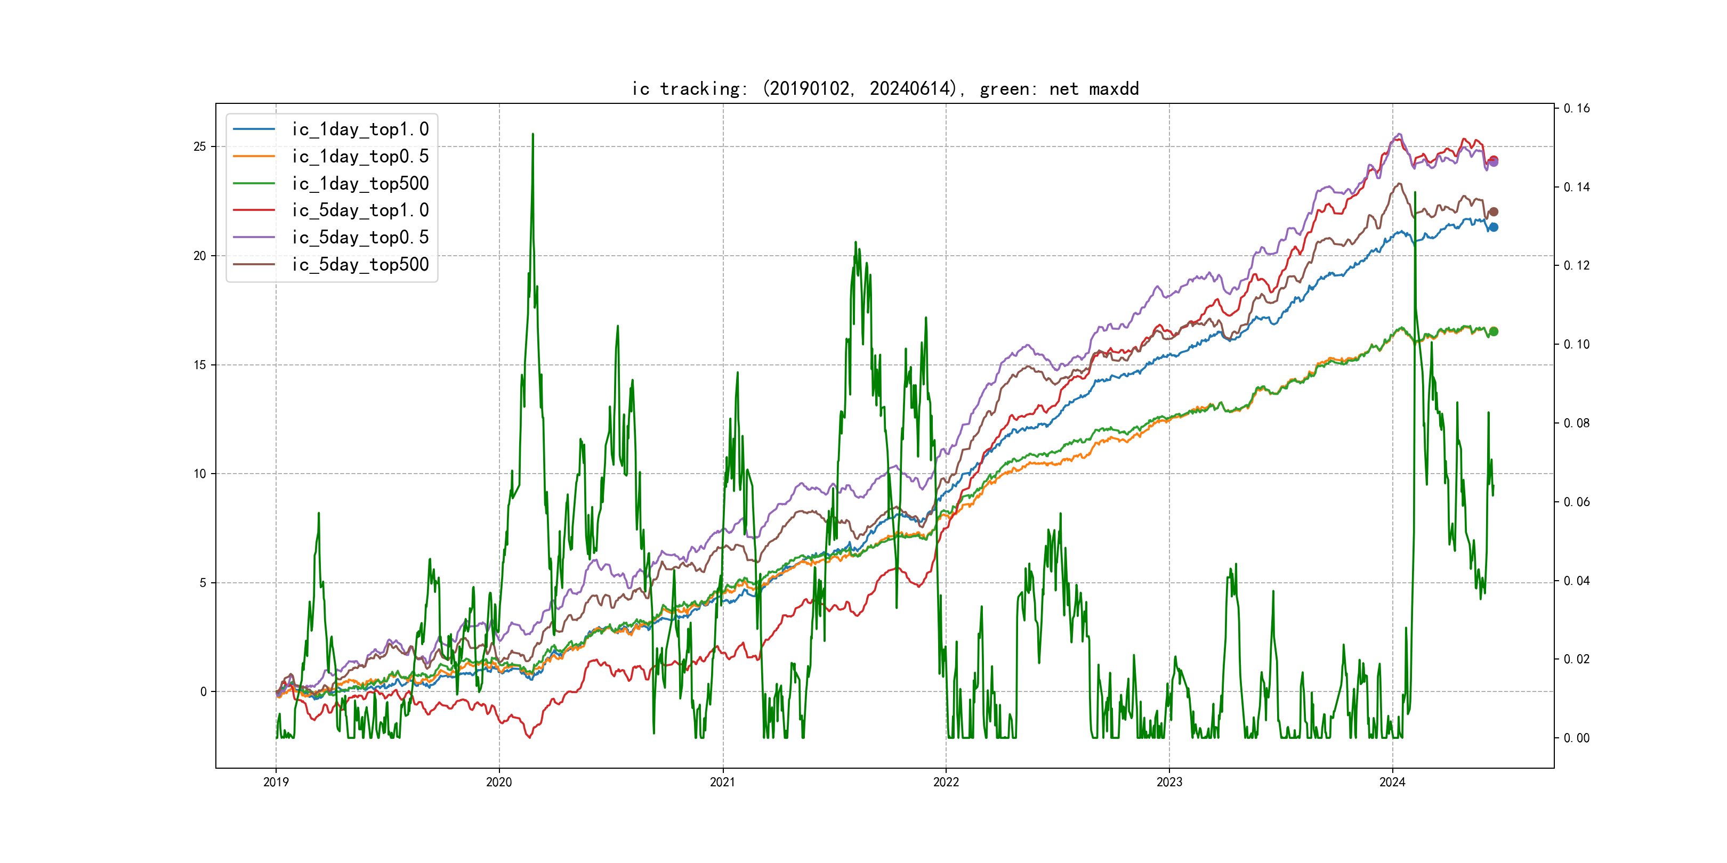Click the ic_1day_top1.0 legend label
Screen dimensions: 1727x863
tap(360, 129)
